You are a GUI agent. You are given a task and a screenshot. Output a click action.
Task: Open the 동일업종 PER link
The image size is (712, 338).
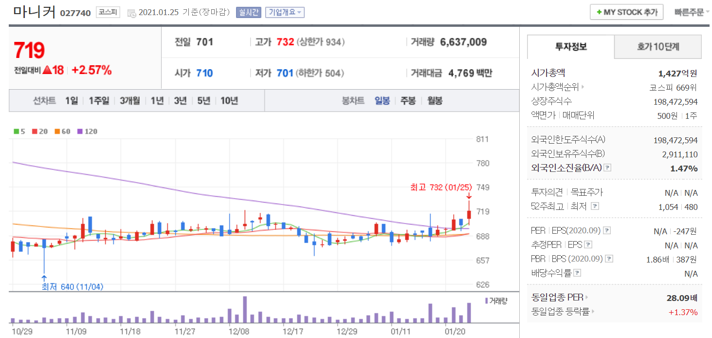pos(560,297)
